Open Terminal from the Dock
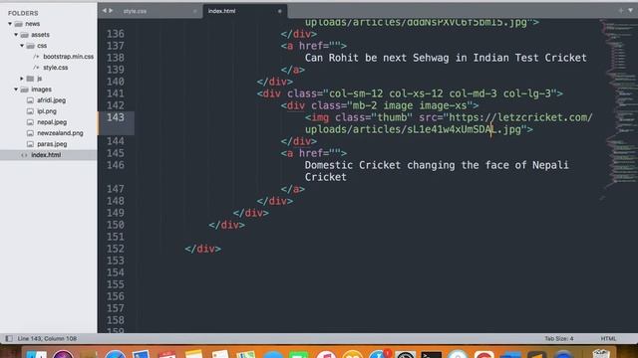 432,355
